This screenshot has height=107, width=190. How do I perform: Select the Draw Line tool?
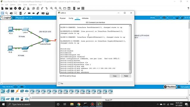click(25, 13)
